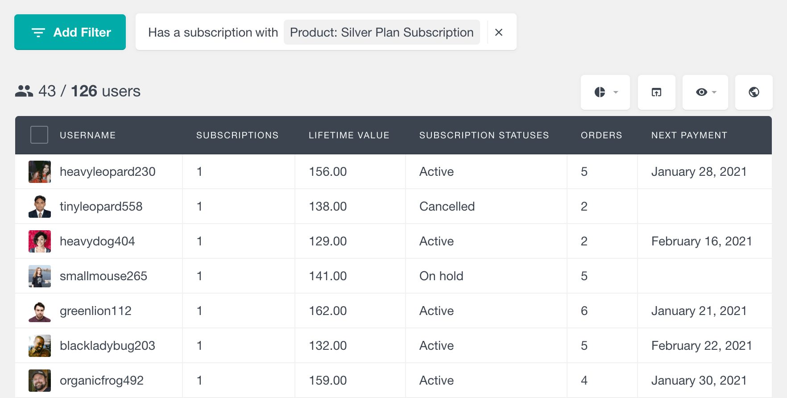Click Active status in greenlion112's row
This screenshot has width=787, height=398.
(436, 311)
